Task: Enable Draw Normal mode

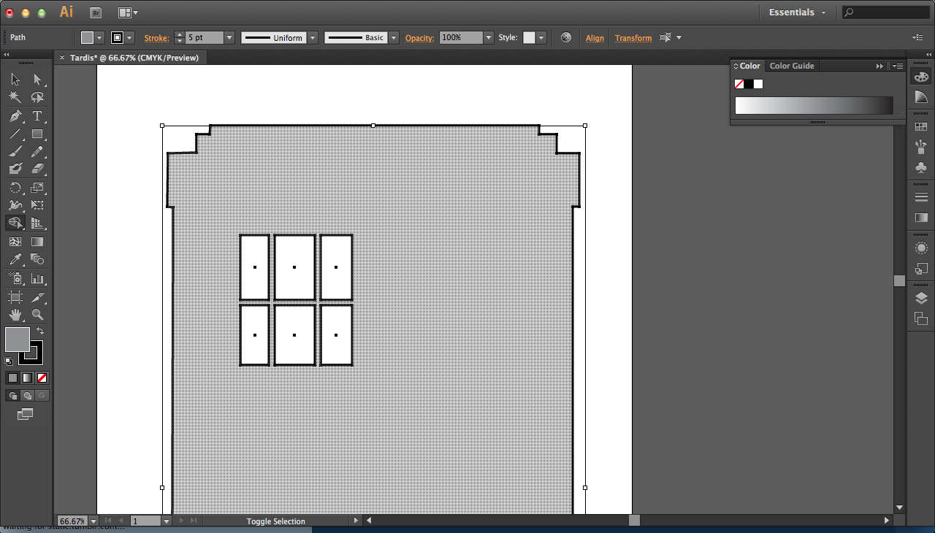Action: click(x=12, y=395)
